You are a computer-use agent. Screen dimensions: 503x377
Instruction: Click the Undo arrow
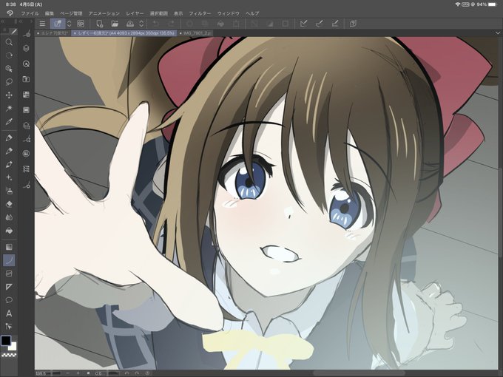point(155,24)
